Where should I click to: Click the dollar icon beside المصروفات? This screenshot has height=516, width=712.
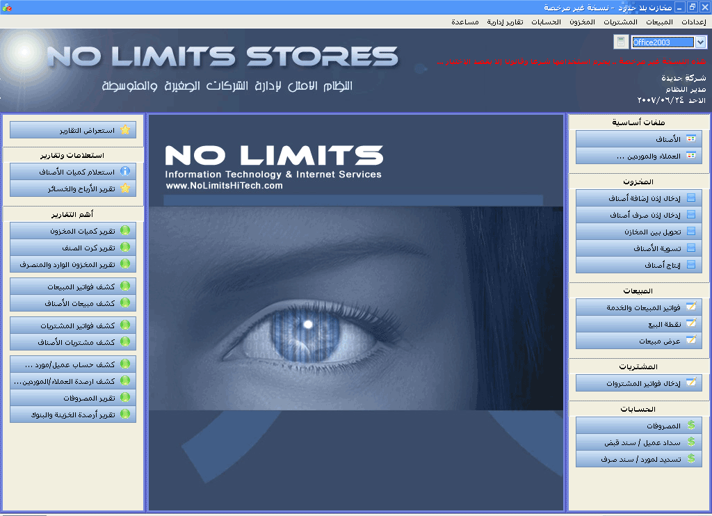click(x=691, y=425)
